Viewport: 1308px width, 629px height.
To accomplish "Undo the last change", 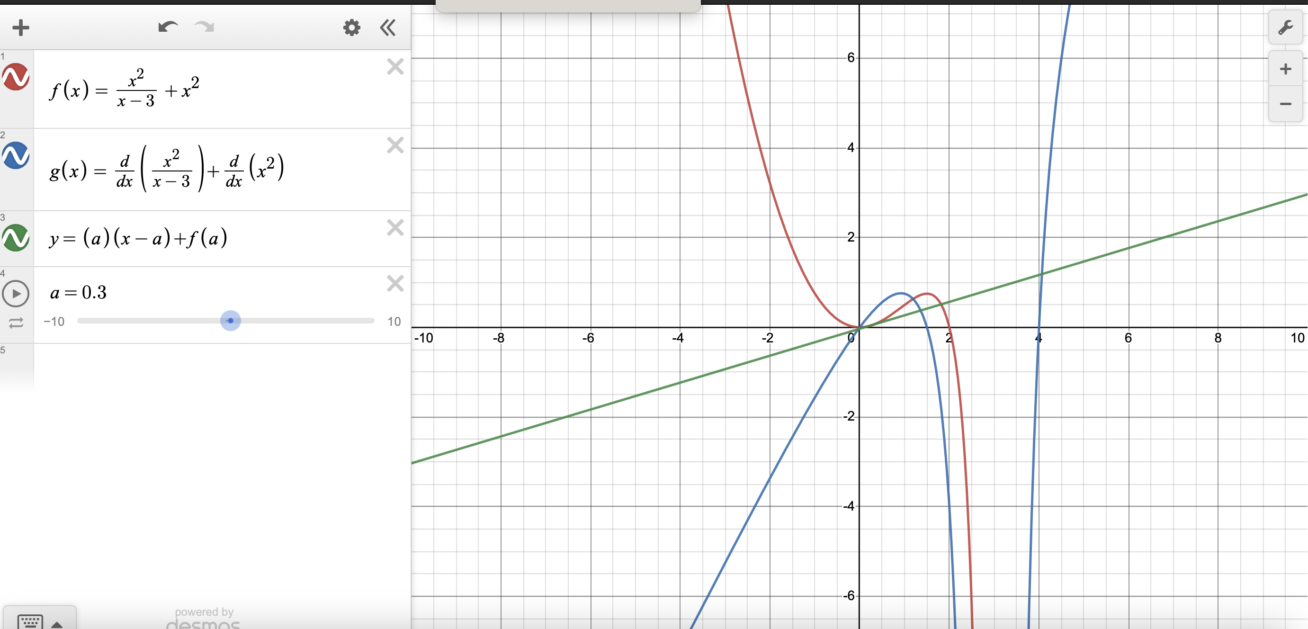I will click(168, 27).
